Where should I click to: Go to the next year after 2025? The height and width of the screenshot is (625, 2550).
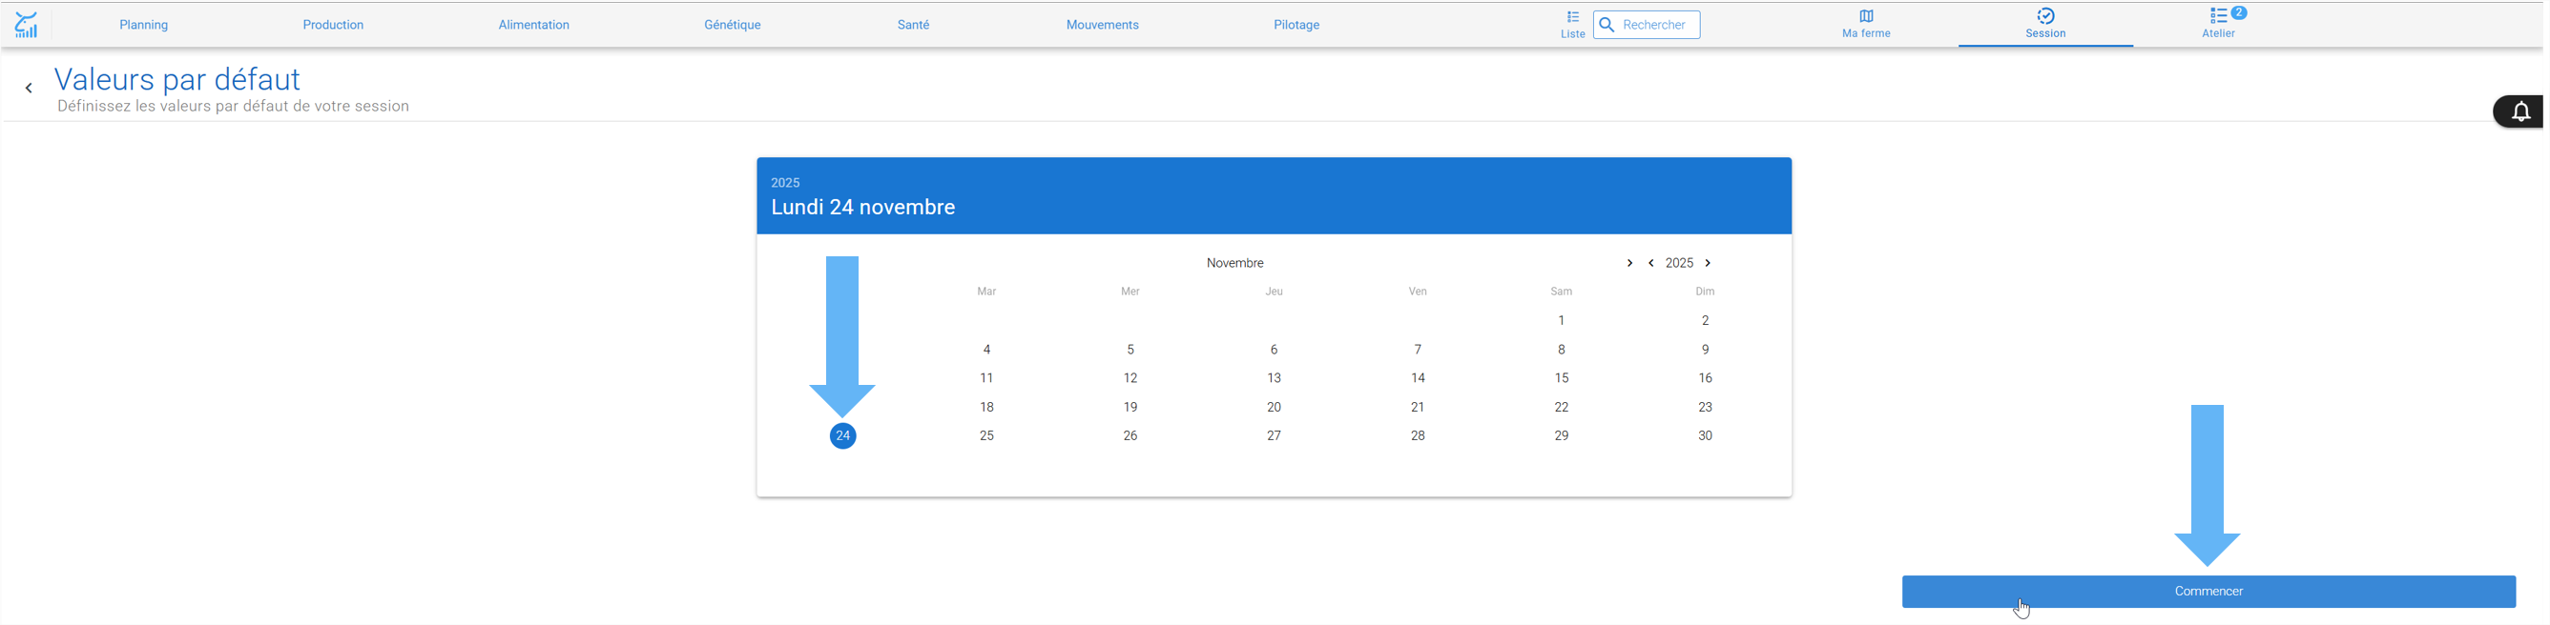pyautogui.click(x=1708, y=263)
